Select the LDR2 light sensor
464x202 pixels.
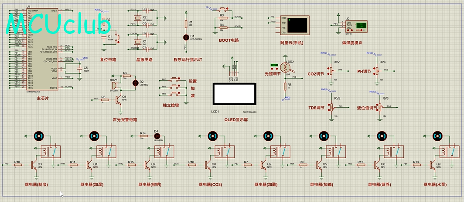point(286,68)
